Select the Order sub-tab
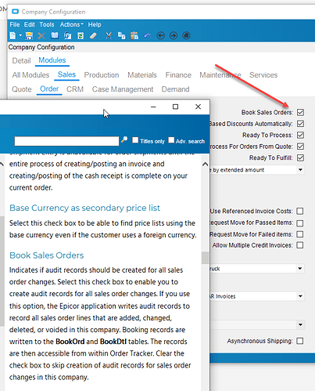 point(49,89)
